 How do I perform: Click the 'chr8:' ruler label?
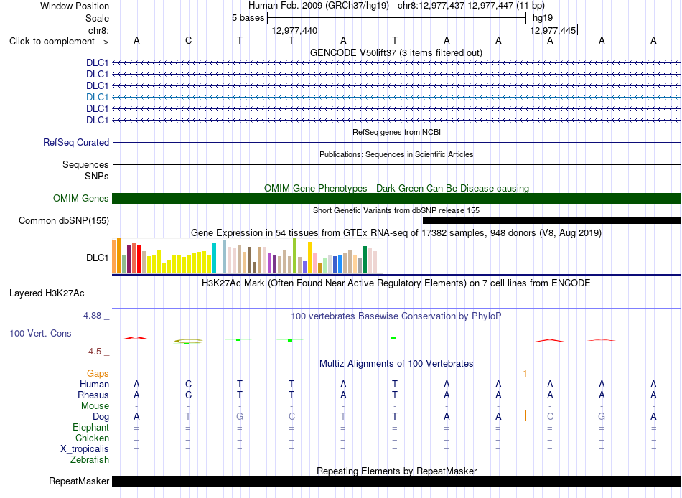99,30
